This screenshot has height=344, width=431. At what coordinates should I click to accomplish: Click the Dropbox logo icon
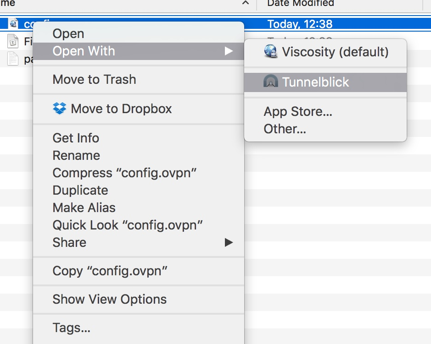pyautogui.click(x=60, y=109)
